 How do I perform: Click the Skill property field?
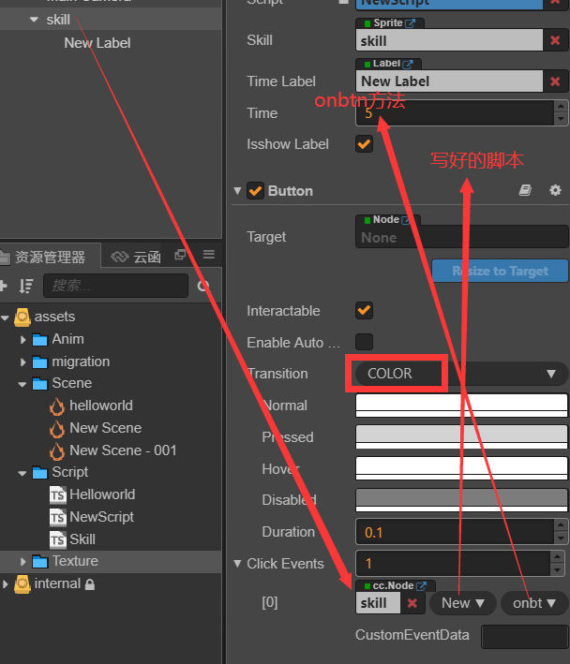[449, 40]
